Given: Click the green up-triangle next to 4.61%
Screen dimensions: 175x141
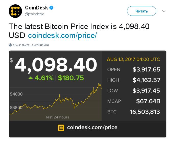Looking at the screenshot, I should pyautogui.click(x=30, y=78).
